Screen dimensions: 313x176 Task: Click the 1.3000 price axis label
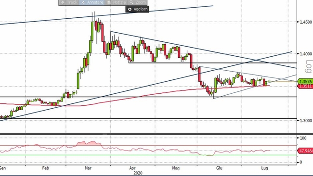306,121
